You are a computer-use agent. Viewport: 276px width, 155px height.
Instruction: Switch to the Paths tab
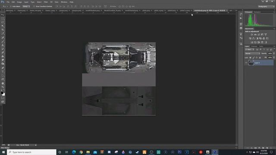pos(261,46)
